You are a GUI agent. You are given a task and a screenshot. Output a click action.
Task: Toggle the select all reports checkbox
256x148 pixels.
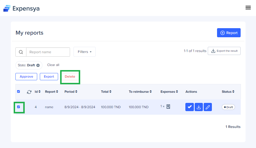(x=19, y=92)
